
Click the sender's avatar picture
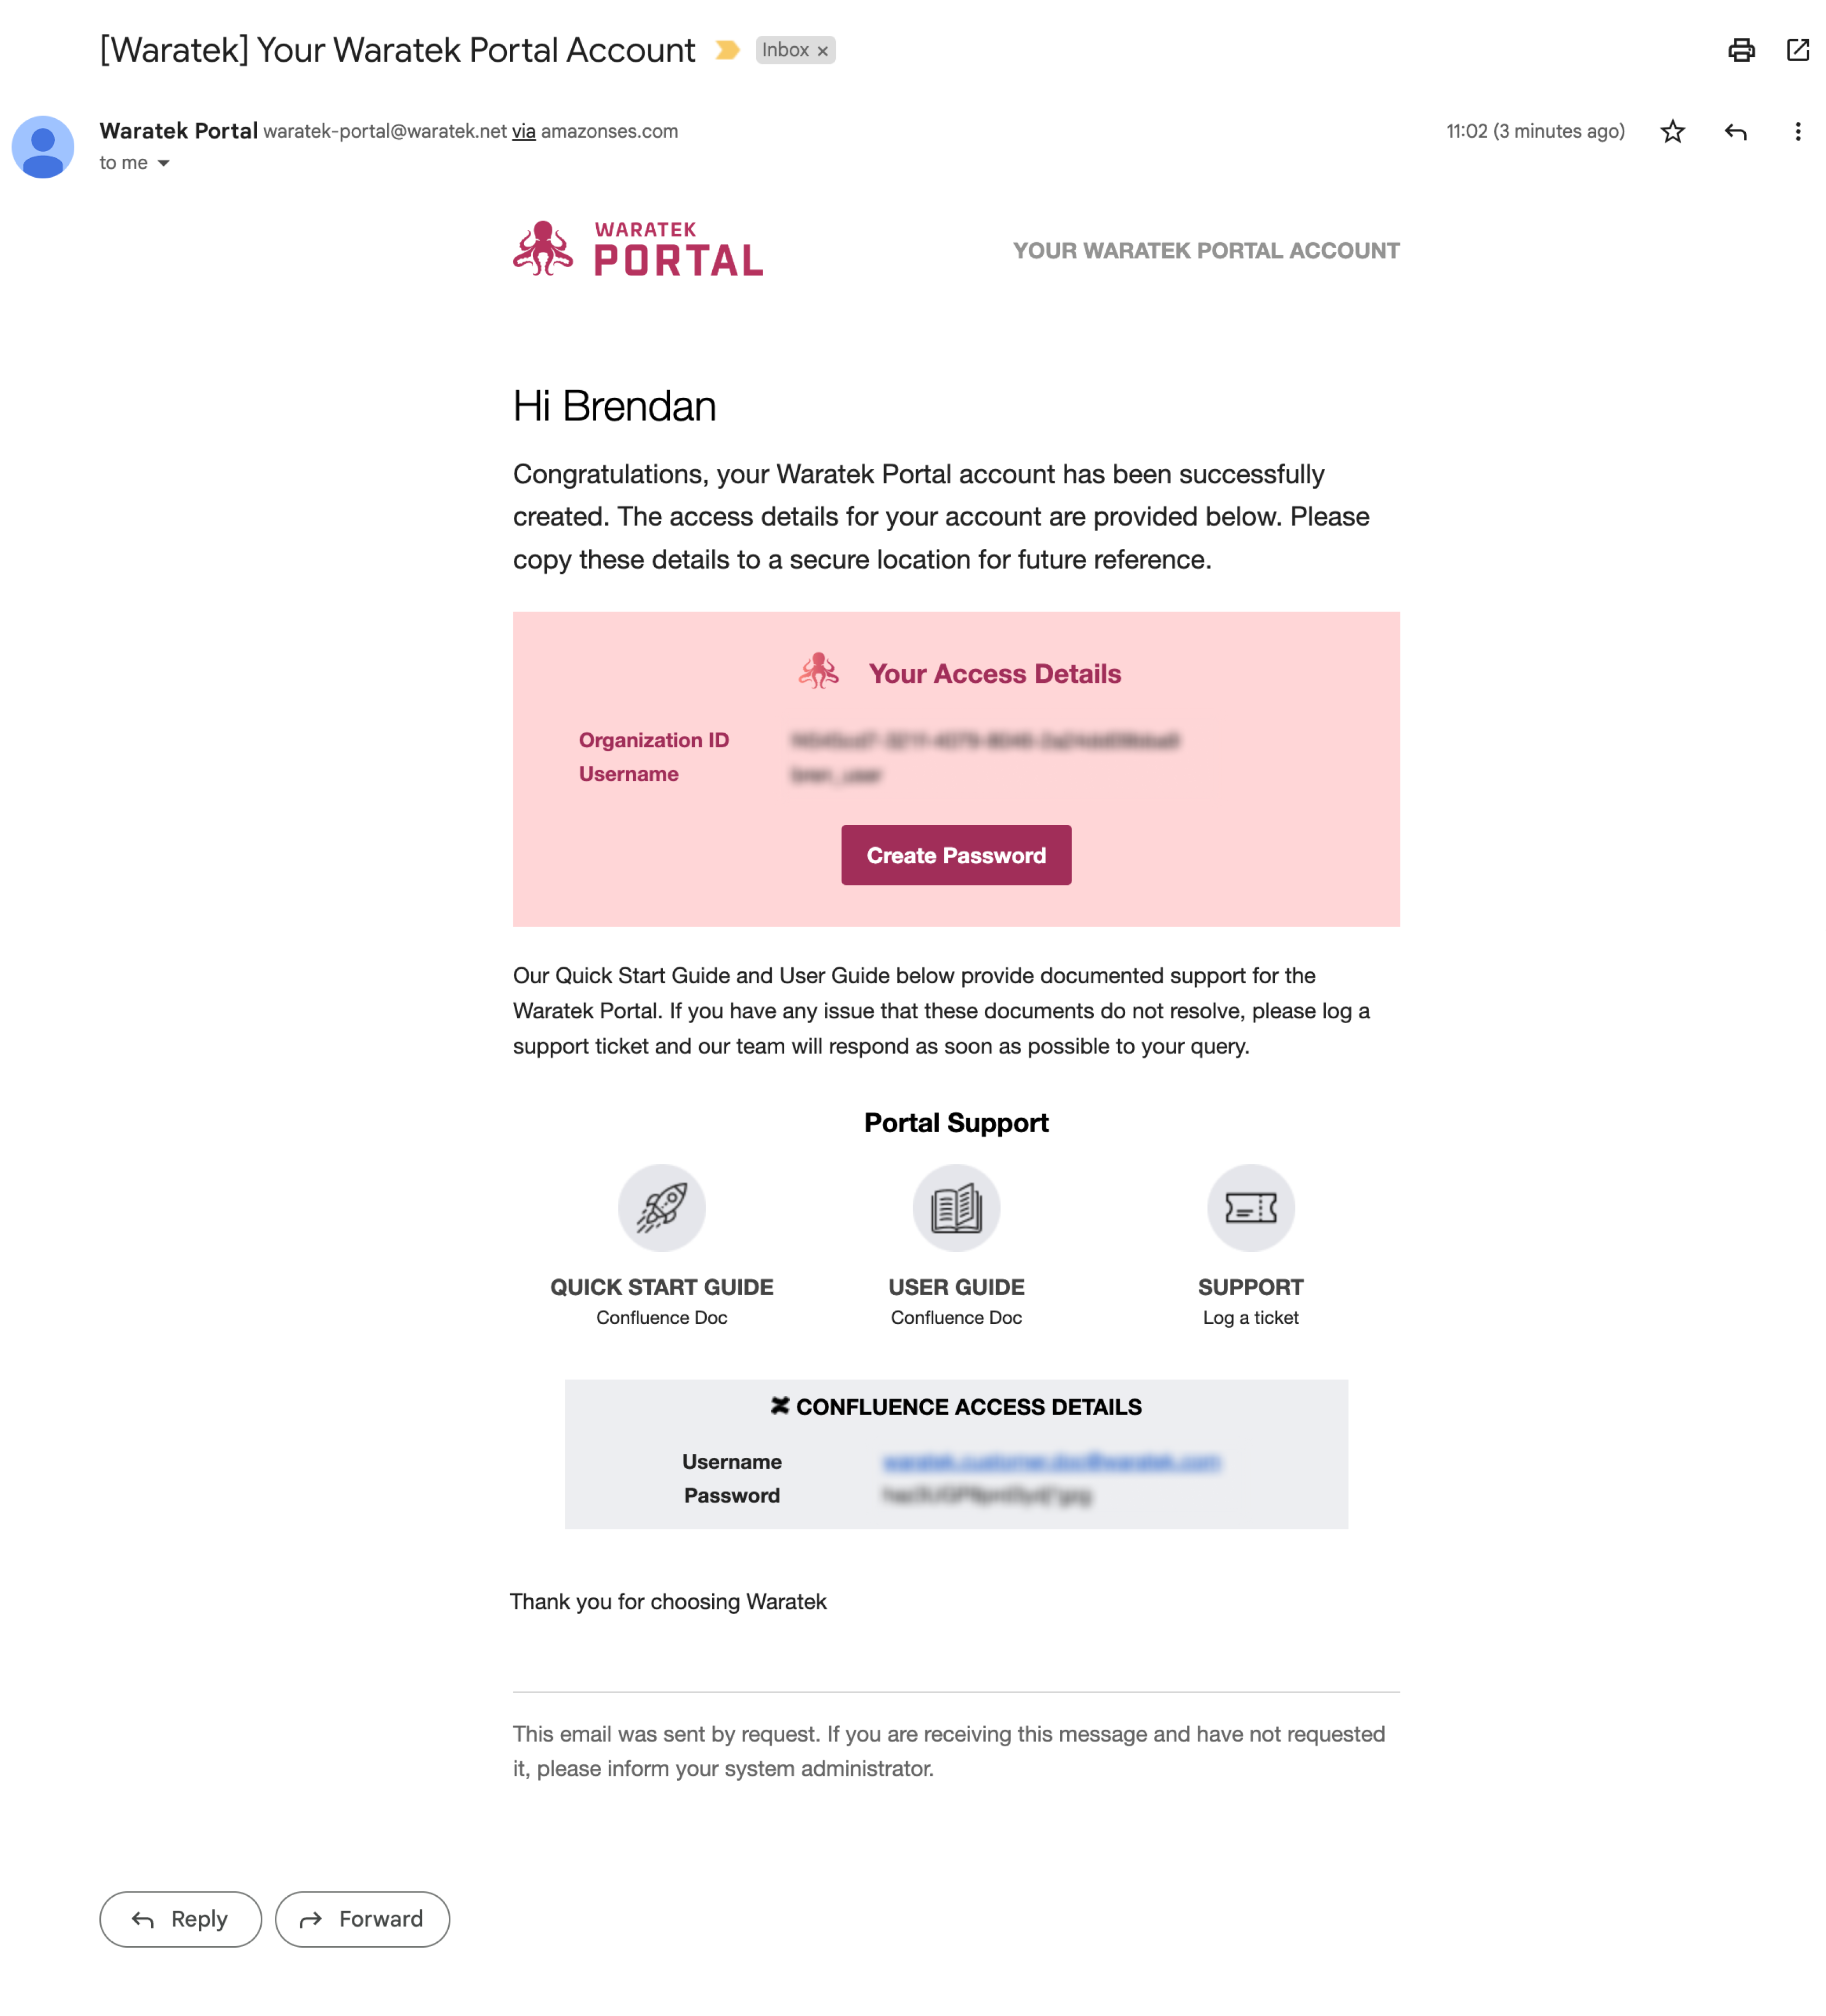click(43, 147)
